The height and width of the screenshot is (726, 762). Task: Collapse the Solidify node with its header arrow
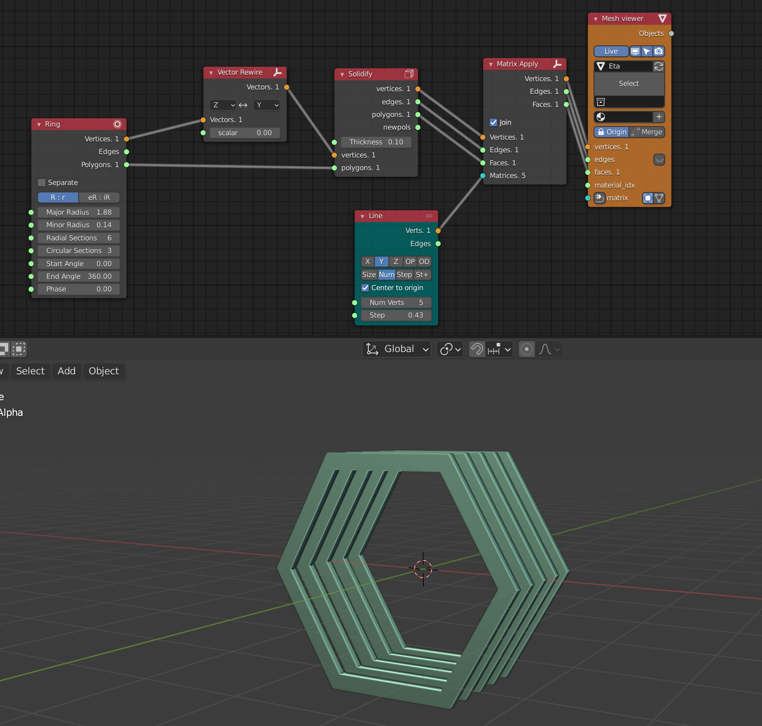pos(342,74)
